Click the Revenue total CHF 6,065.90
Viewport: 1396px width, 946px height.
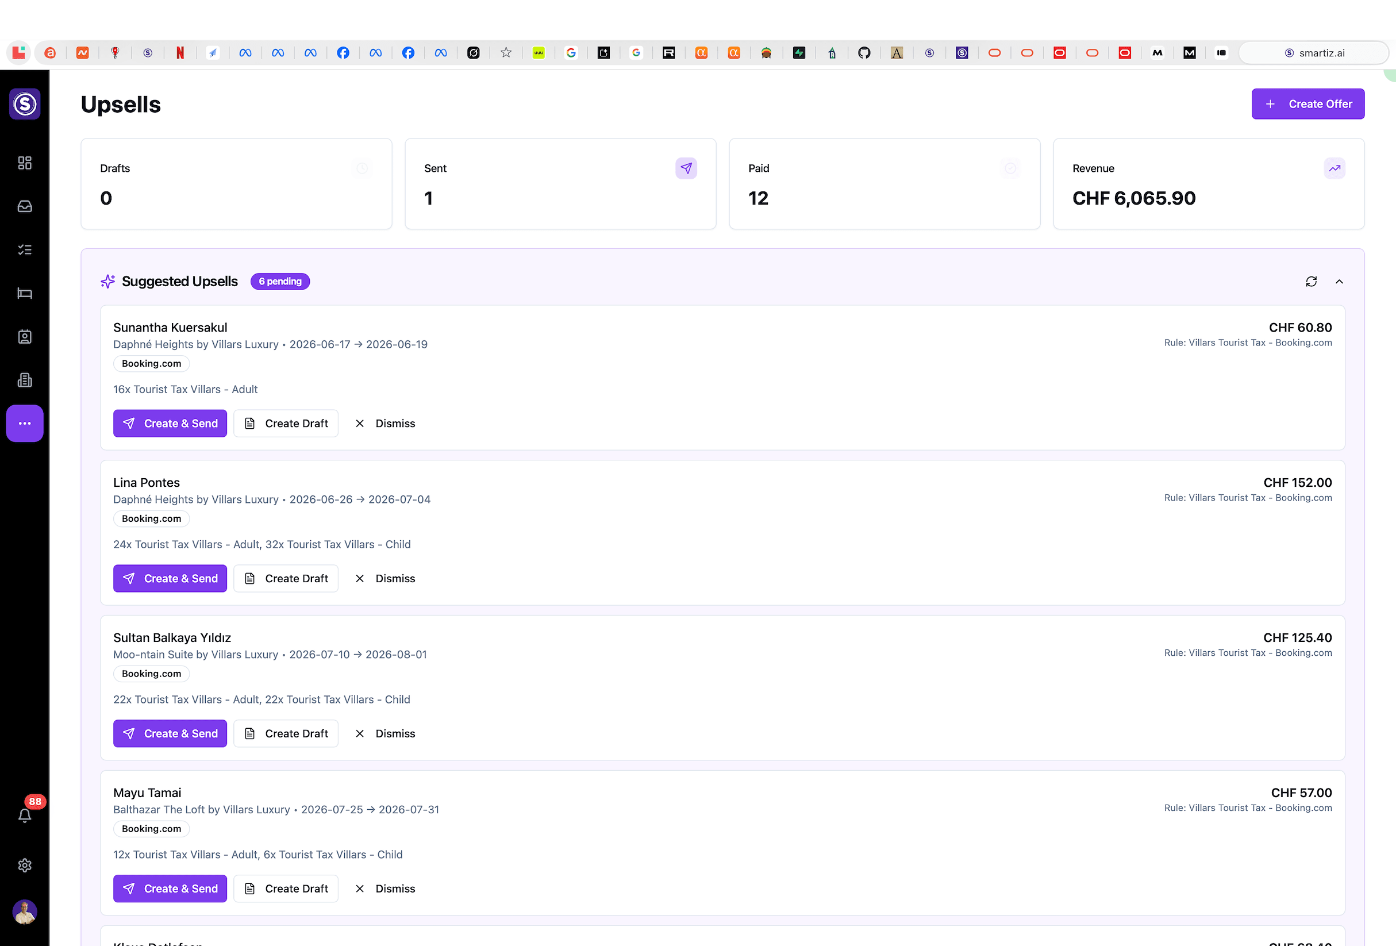coord(1134,198)
